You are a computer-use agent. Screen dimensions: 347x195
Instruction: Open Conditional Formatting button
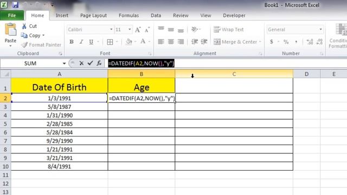338,36
